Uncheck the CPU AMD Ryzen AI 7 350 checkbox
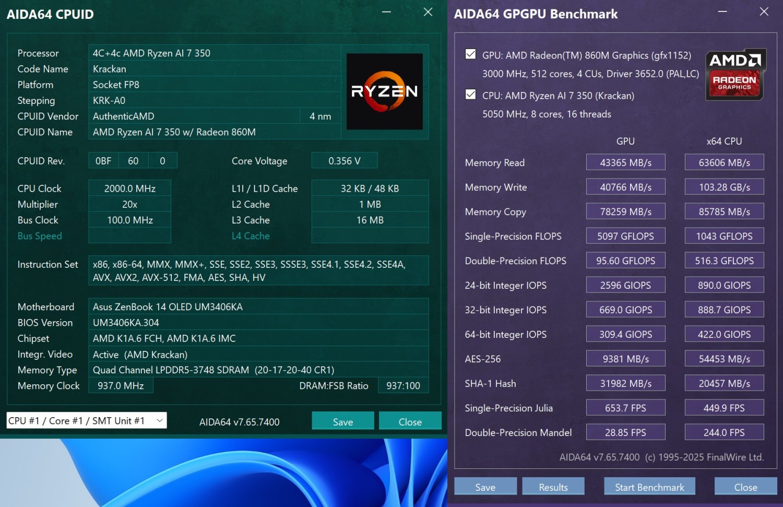 [x=471, y=95]
